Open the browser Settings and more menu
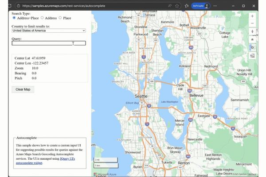 [215, 6]
